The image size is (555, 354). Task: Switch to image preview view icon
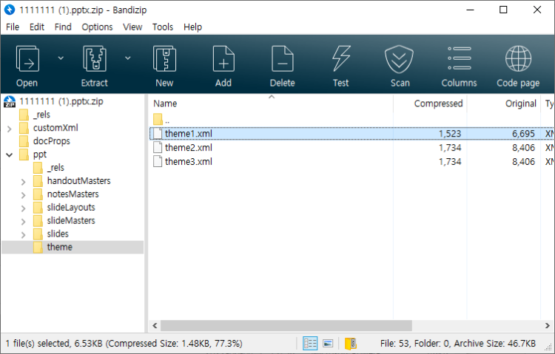328,344
